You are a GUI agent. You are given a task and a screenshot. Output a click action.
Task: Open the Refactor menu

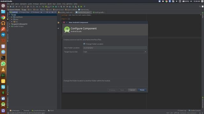43,4
